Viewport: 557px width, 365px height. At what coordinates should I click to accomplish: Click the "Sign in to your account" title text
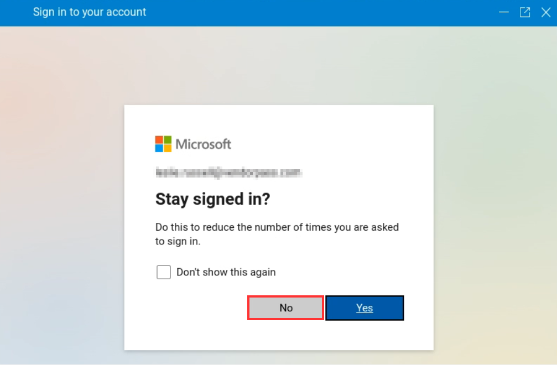point(89,12)
